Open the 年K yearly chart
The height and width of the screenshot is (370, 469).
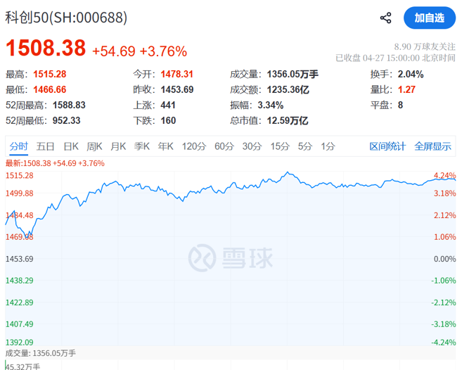165,146
